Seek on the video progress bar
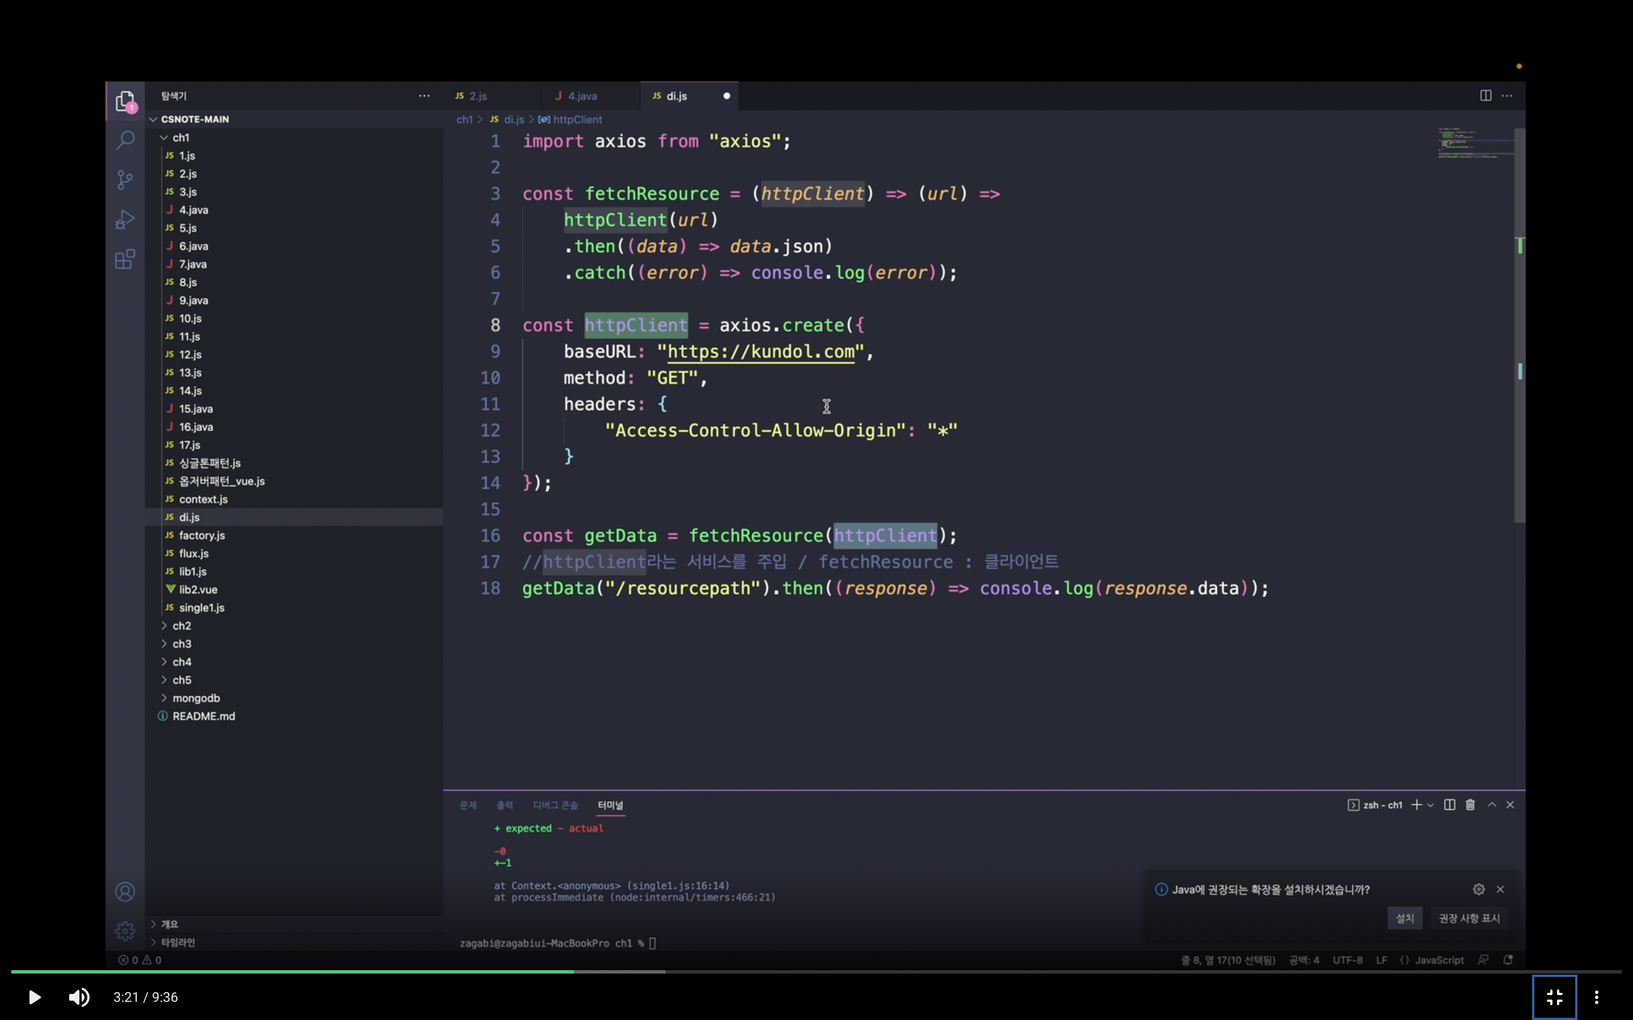Screen dimensions: 1633x1020 coord(810,971)
